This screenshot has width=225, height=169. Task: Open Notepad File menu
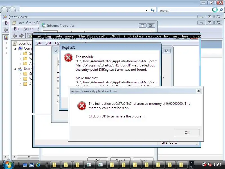(x=39, y=43)
